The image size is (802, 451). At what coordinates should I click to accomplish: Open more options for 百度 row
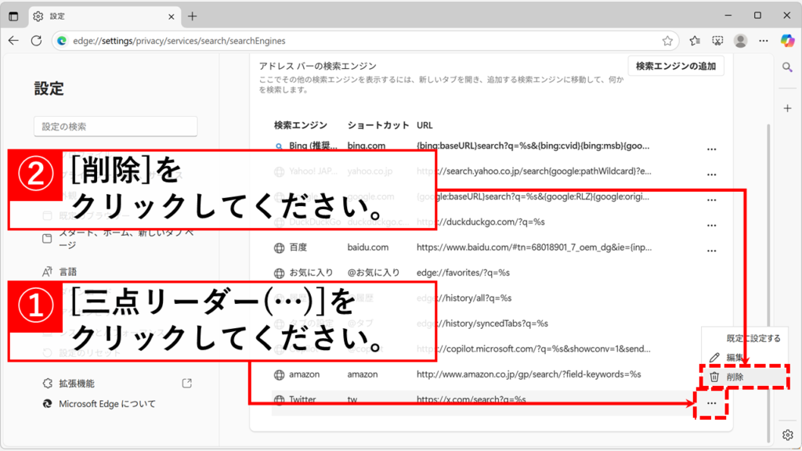[711, 251]
